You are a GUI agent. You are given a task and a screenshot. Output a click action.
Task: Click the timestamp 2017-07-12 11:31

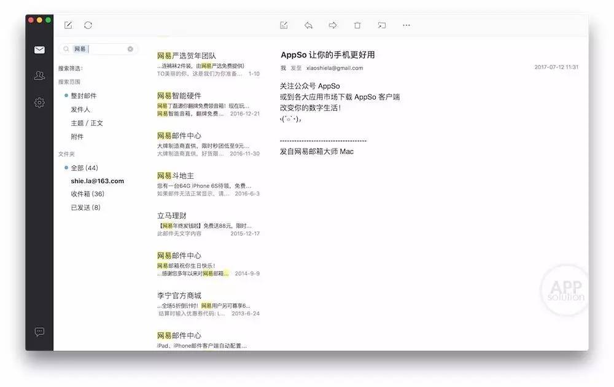[x=556, y=67]
